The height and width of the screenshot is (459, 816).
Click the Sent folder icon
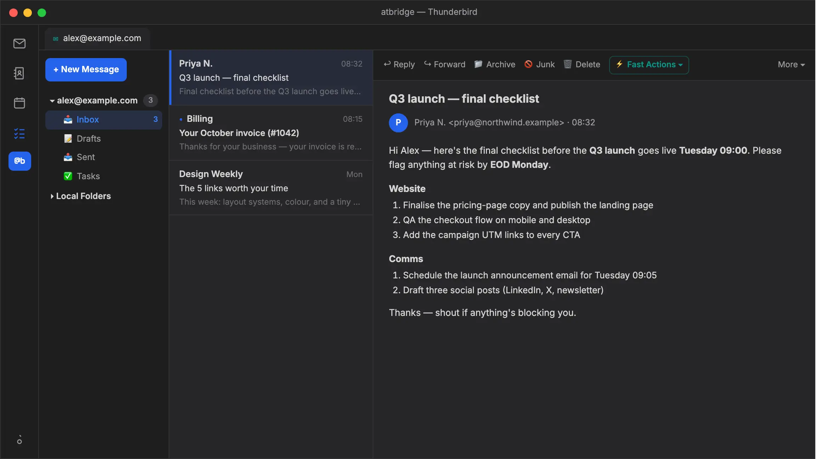click(68, 157)
